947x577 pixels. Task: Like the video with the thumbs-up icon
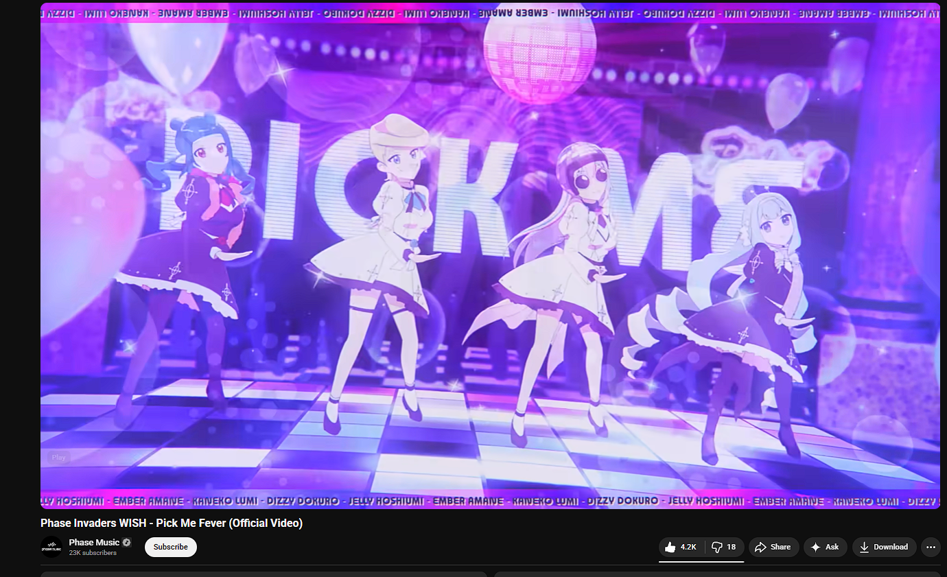[681, 547]
